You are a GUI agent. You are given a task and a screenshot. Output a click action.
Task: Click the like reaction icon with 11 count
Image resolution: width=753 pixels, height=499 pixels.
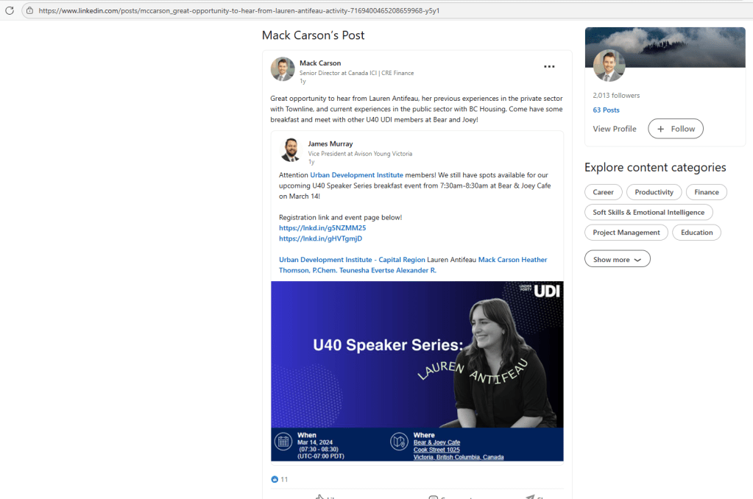(x=275, y=479)
